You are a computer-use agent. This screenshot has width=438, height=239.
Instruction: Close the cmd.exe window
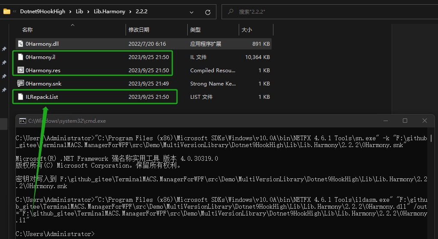click(425, 121)
